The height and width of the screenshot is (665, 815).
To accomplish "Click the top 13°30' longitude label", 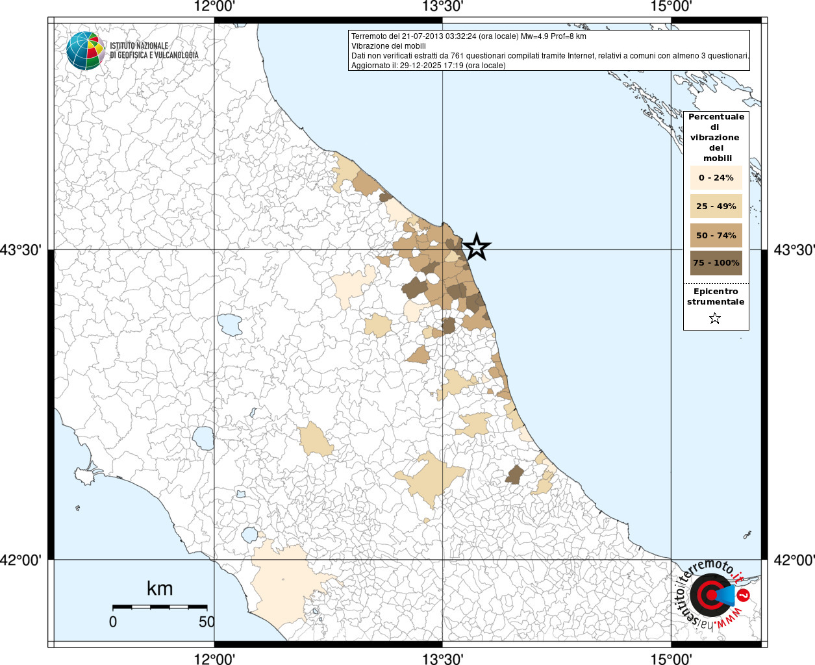I will tap(443, 7).
